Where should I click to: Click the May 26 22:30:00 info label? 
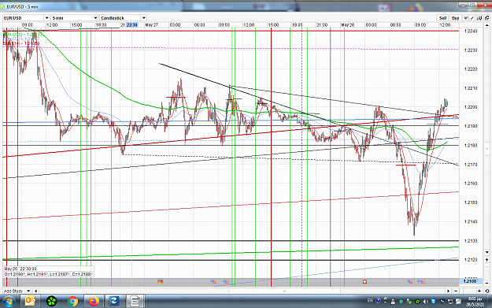(20, 269)
